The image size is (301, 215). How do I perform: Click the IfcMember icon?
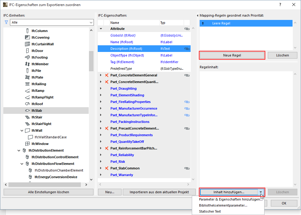(x=27, y=64)
